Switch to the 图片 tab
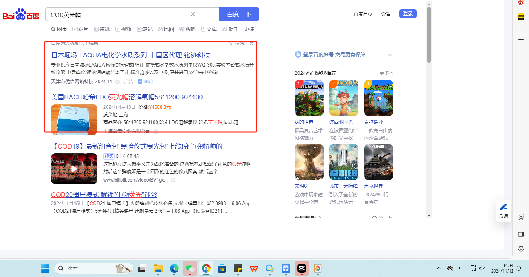Viewport: 529px width, 277px height. [80, 29]
